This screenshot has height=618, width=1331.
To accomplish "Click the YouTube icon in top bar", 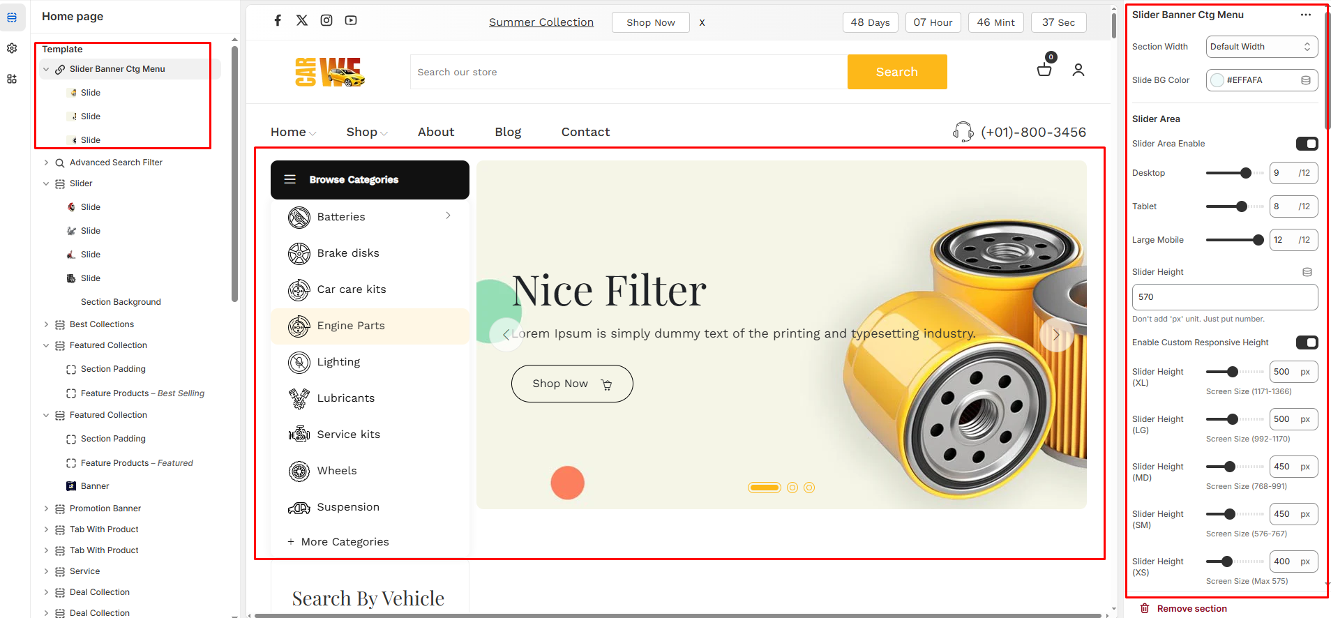I will [x=351, y=20].
